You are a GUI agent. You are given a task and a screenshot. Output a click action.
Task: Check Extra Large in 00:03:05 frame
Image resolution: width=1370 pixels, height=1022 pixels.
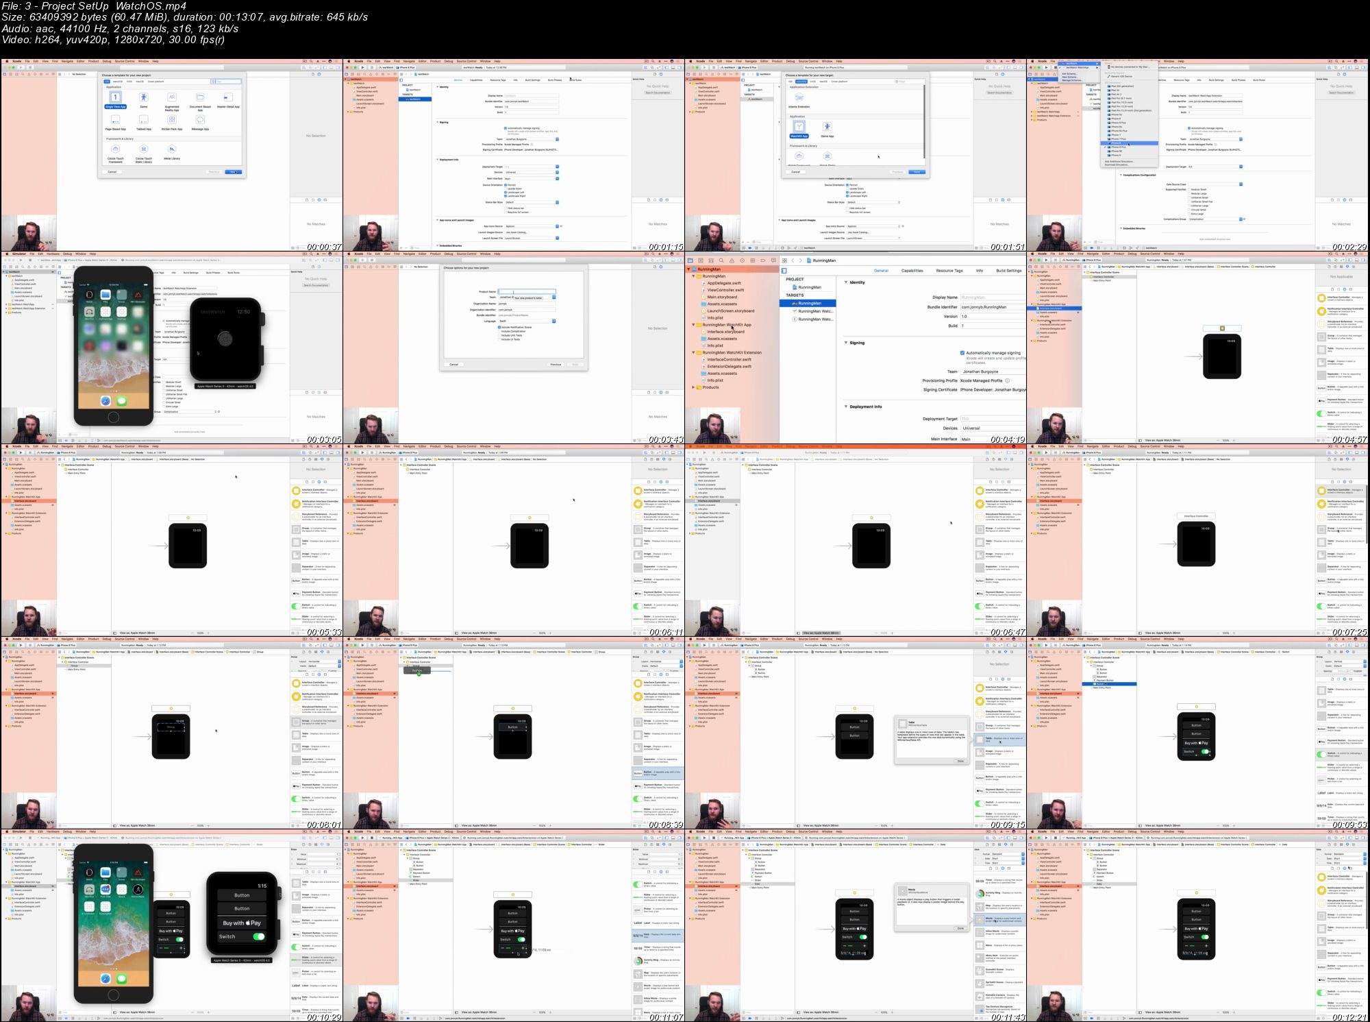coord(163,406)
